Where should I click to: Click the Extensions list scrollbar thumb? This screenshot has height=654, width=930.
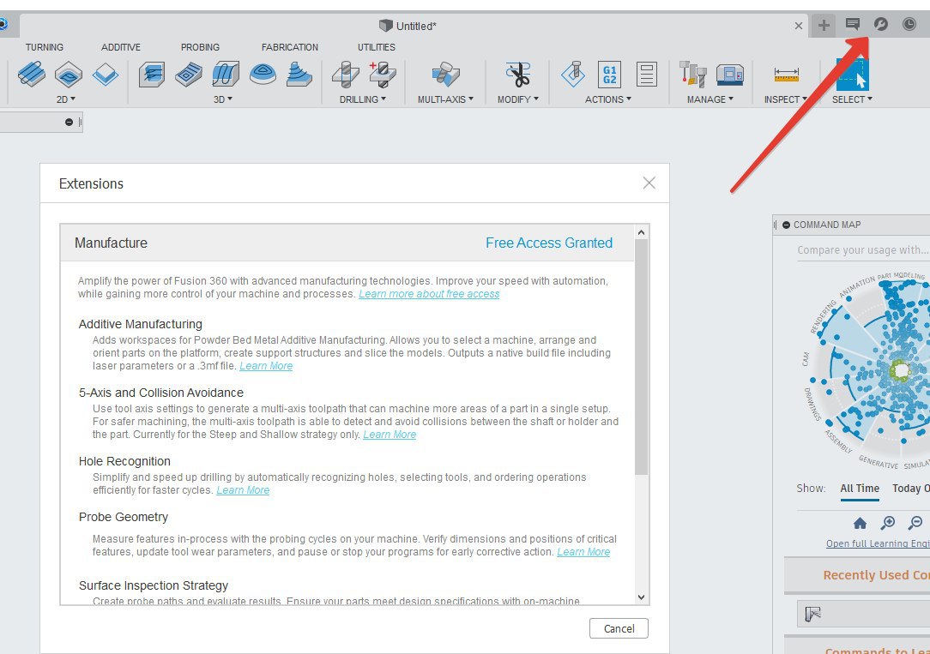[x=641, y=357]
